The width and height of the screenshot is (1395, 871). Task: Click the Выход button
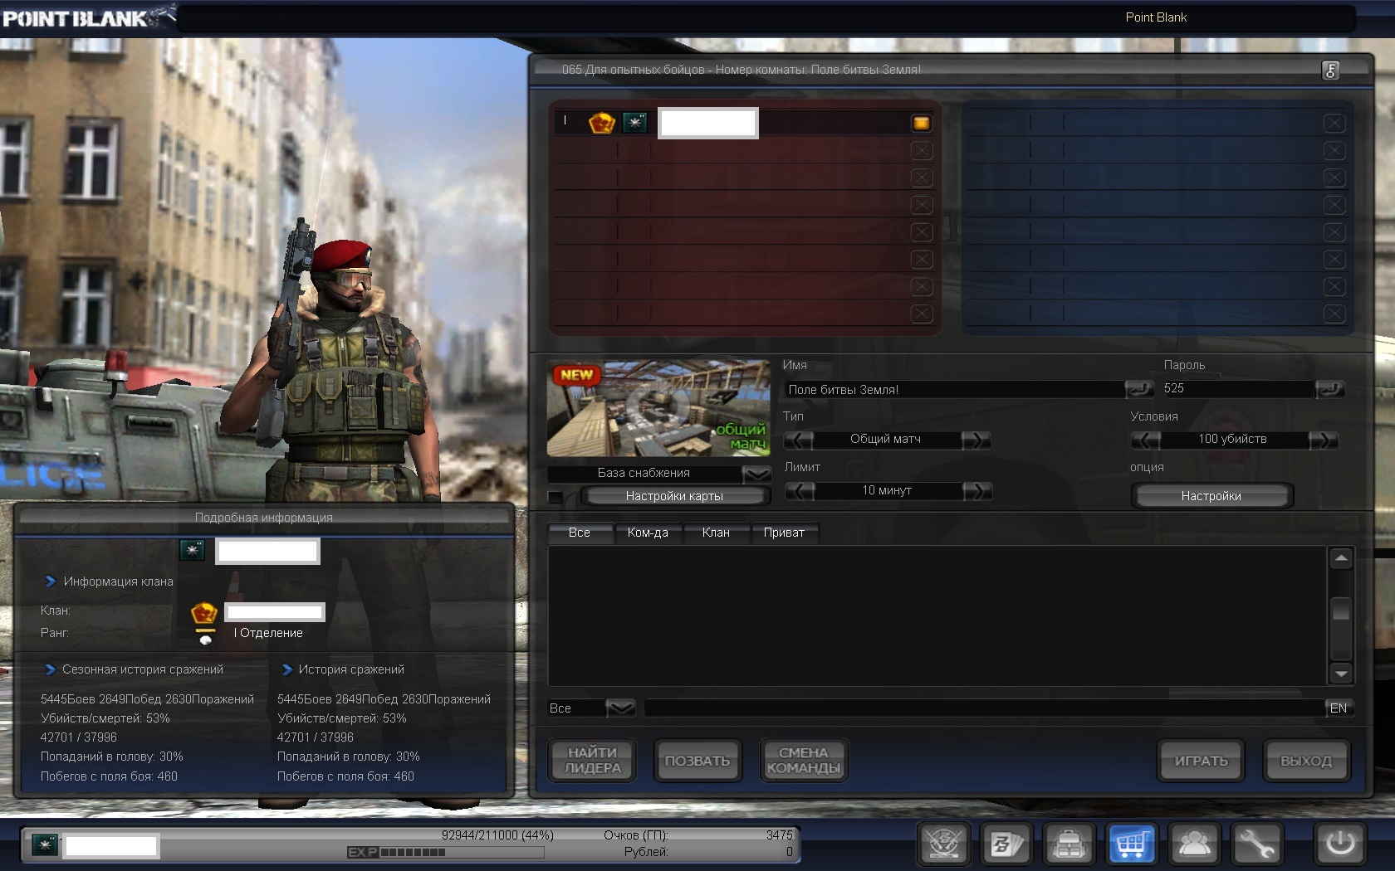[x=1306, y=761]
